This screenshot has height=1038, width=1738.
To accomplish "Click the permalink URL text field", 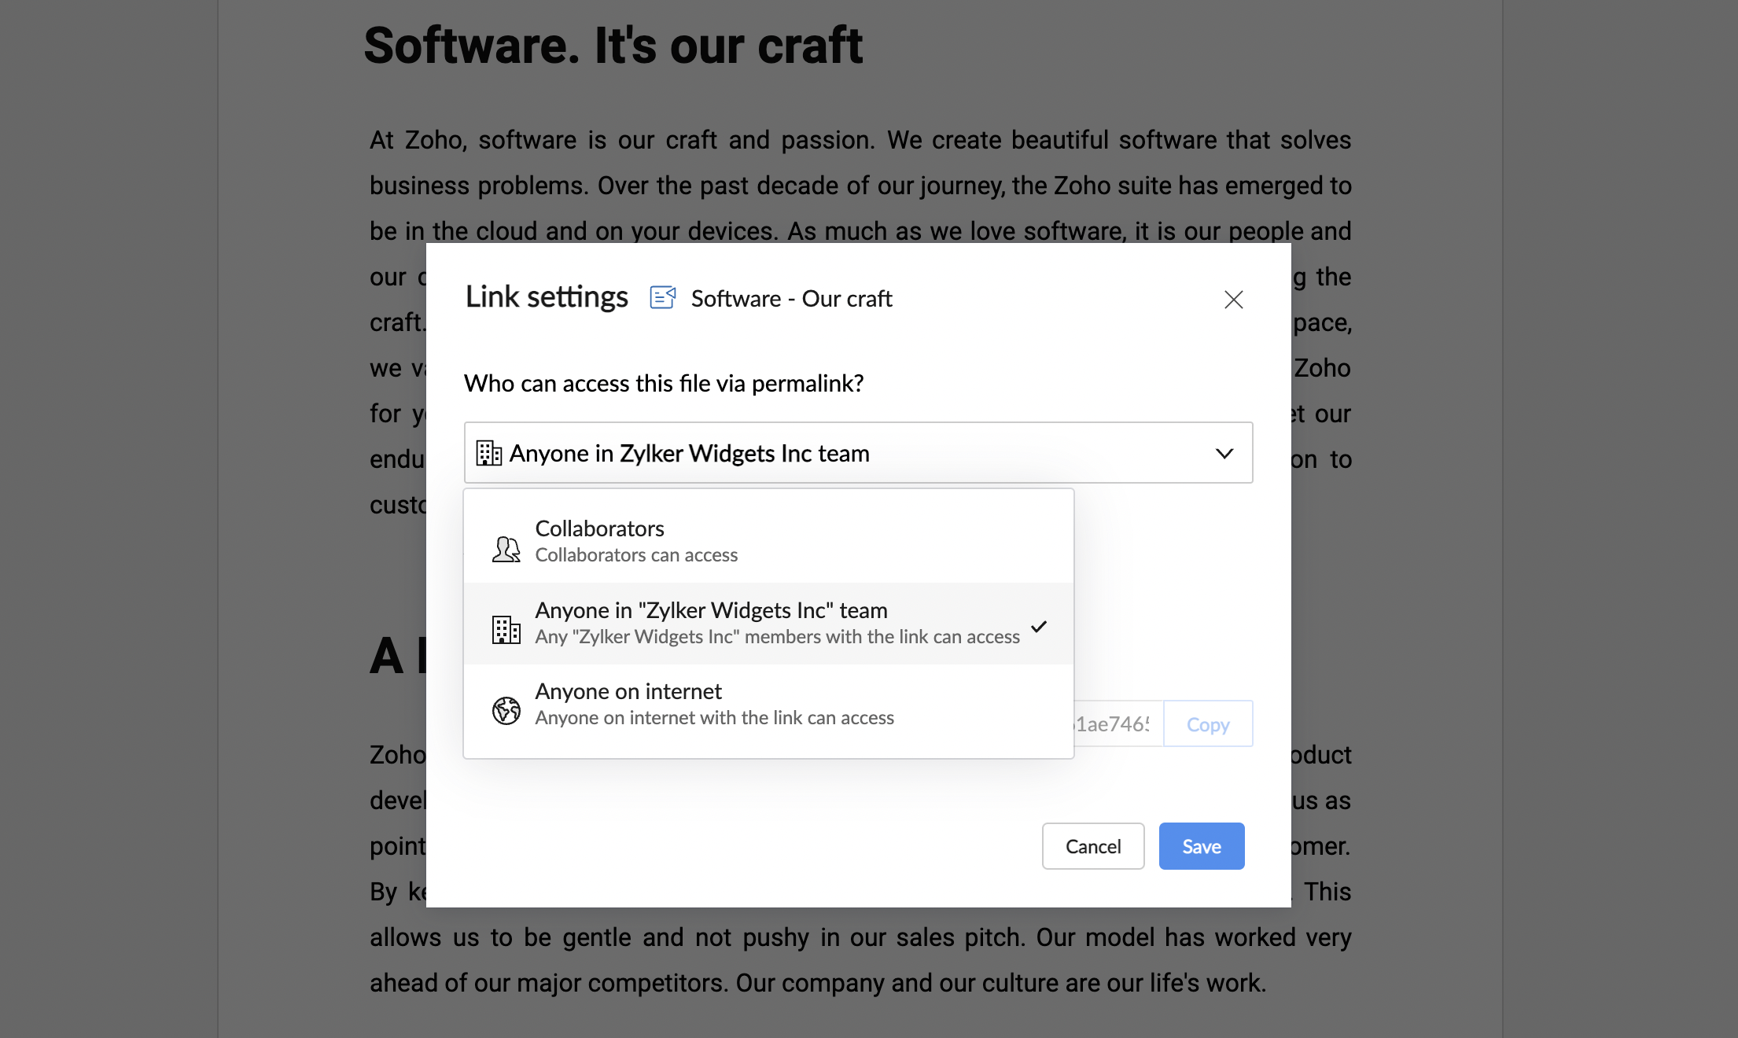I will [x=1117, y=723].
